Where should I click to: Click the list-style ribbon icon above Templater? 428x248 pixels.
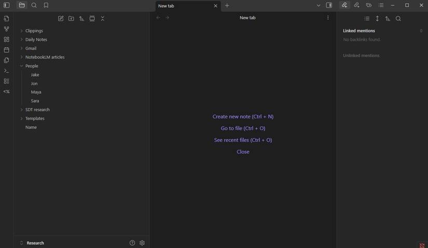click(x=7, y=81)
